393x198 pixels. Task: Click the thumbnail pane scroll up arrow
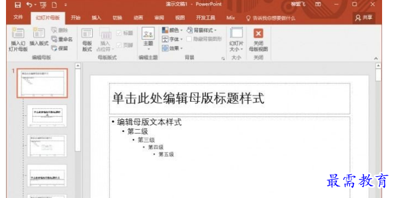[78, 66]
